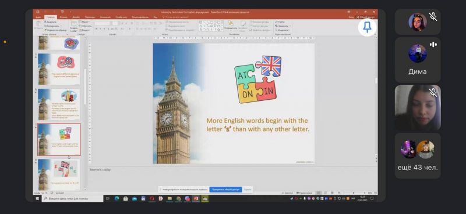Click the Save icon in quick access toolbar
466x214 pixels.
38,12
